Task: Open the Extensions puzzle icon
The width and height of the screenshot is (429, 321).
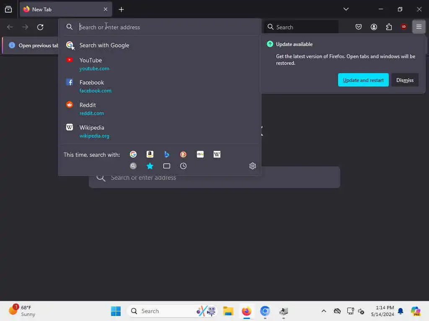Action: [389, 27]
